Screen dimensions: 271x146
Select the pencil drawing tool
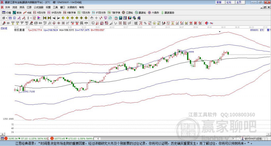(x=4, y=23)
